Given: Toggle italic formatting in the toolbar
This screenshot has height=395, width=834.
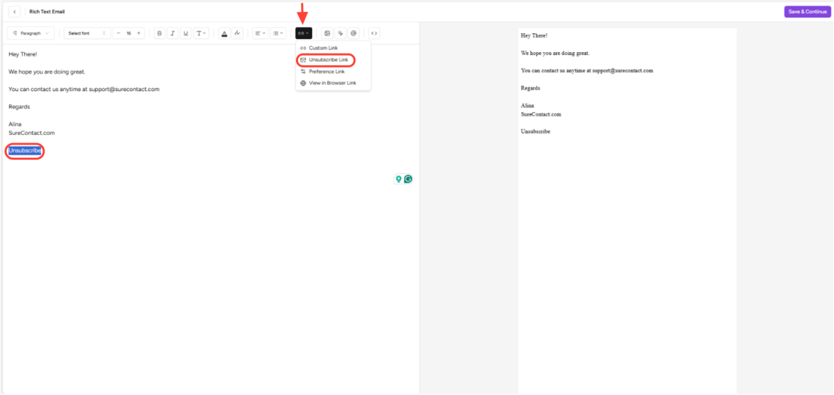Looking at the screenshot, I should 172,33.
